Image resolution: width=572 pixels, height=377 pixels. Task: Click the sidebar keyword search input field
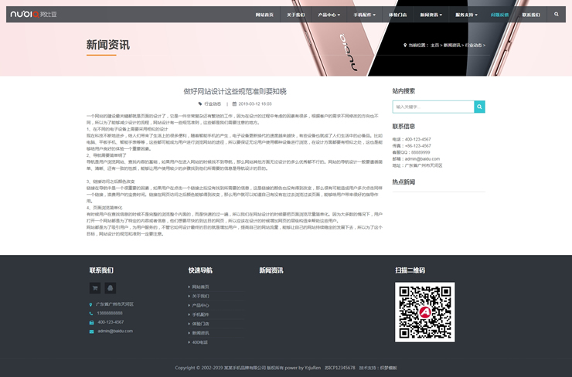432,107
